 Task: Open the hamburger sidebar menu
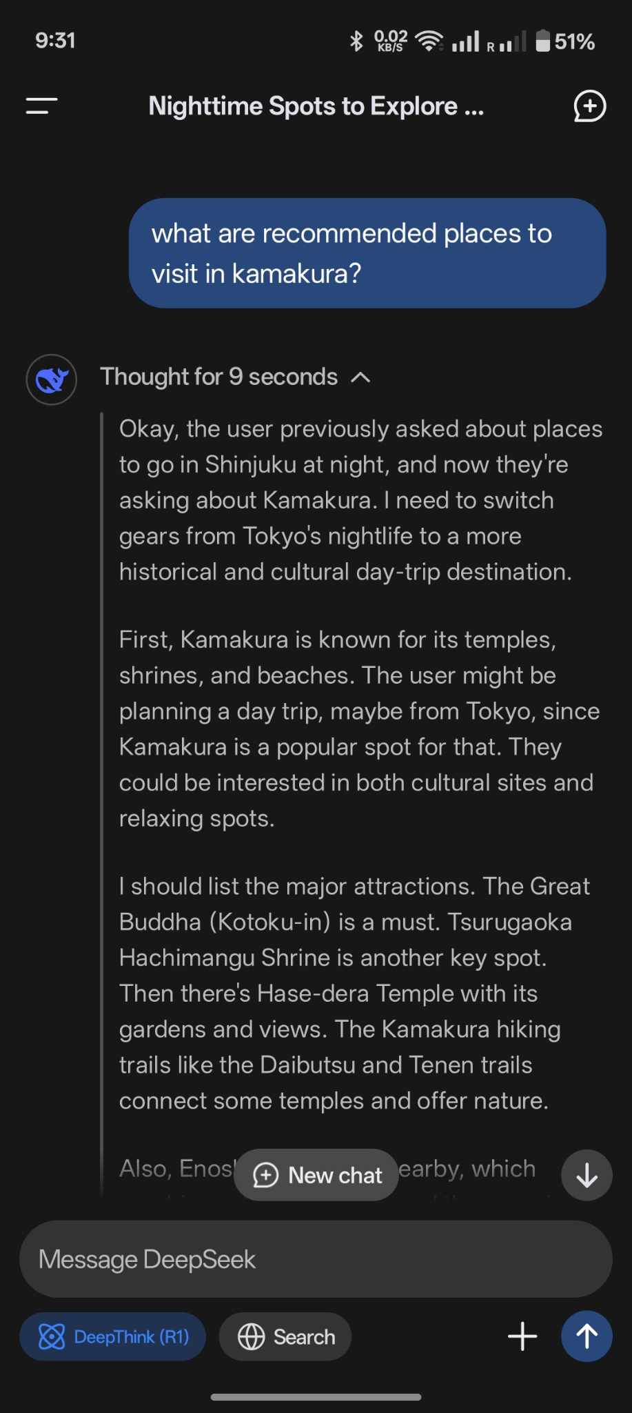(41, 106)
